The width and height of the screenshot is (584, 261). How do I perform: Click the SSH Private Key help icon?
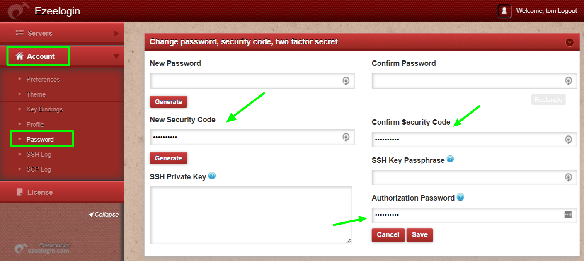212,176
